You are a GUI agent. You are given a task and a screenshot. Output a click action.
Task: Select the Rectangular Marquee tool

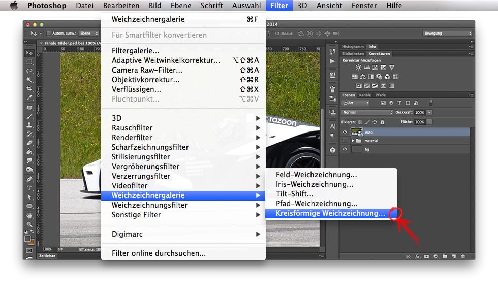(29, 62)
